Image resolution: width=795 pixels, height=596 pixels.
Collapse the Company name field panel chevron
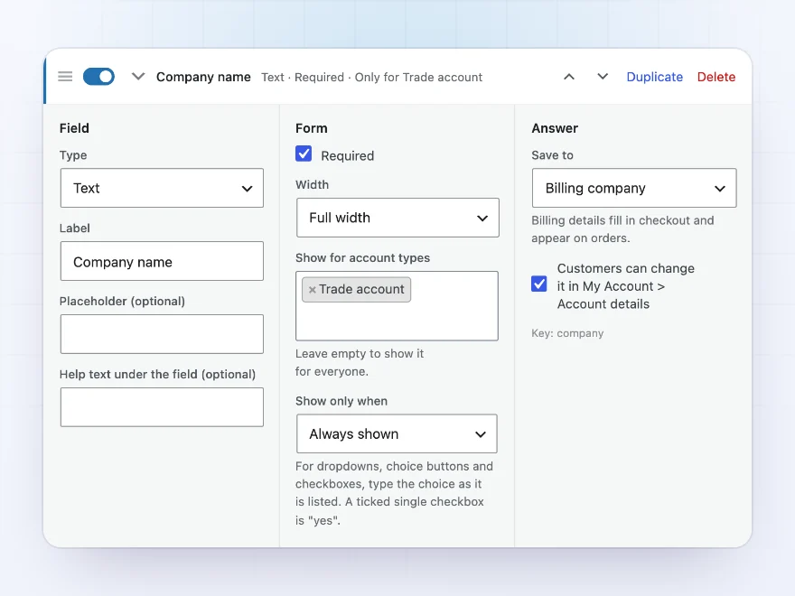point(138,77)
